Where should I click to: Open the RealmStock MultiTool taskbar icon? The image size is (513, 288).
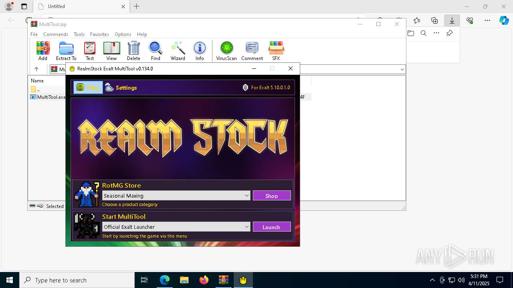point(243,280)
